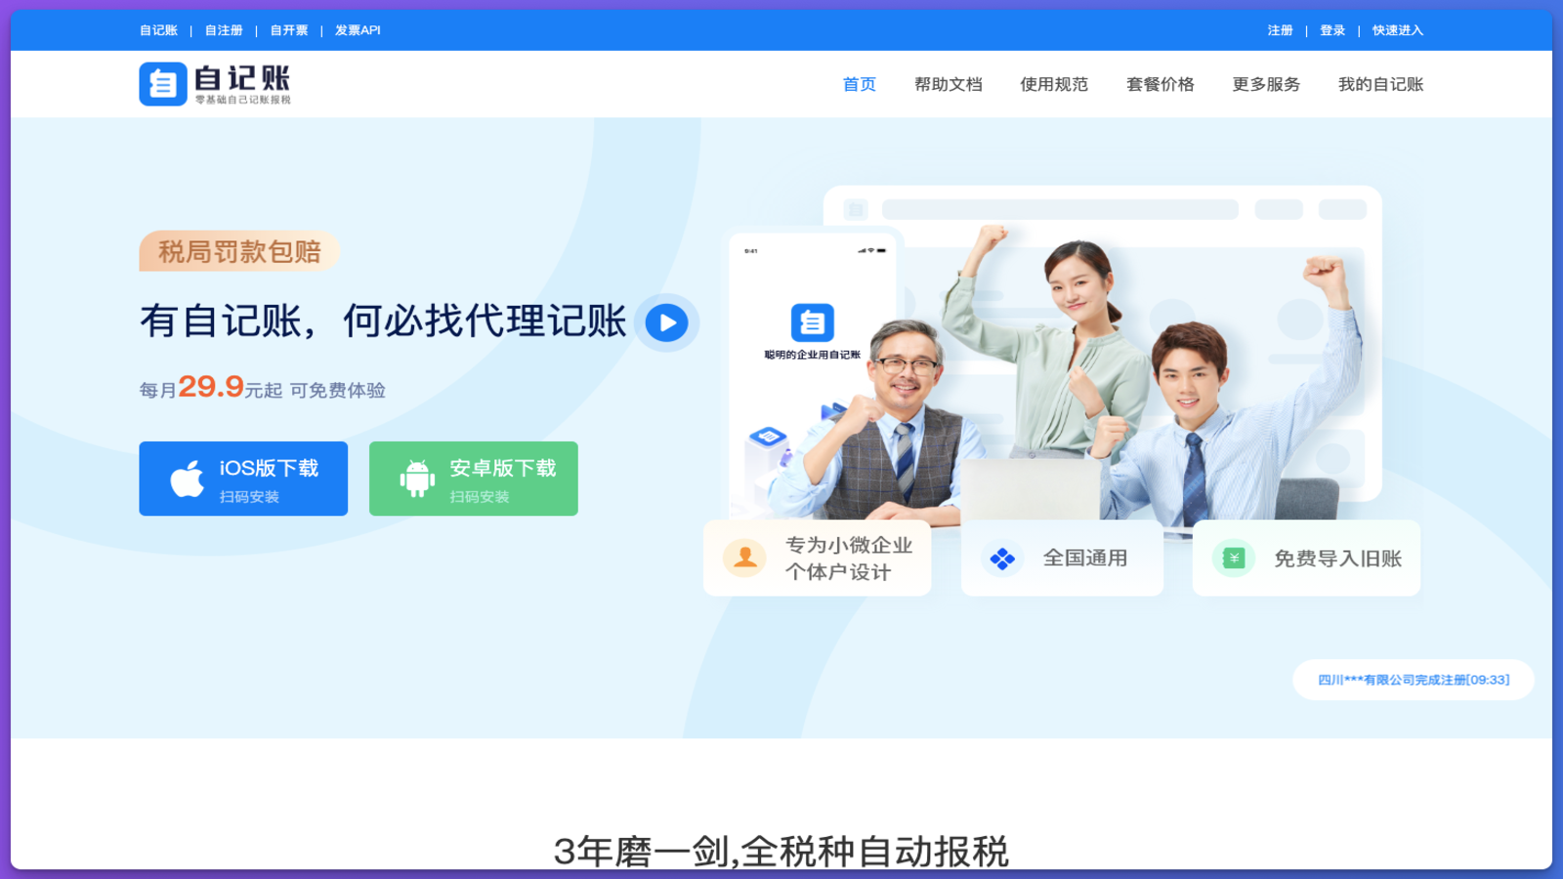
Task: Click 注册 in top right
Action: [1281, 30]
